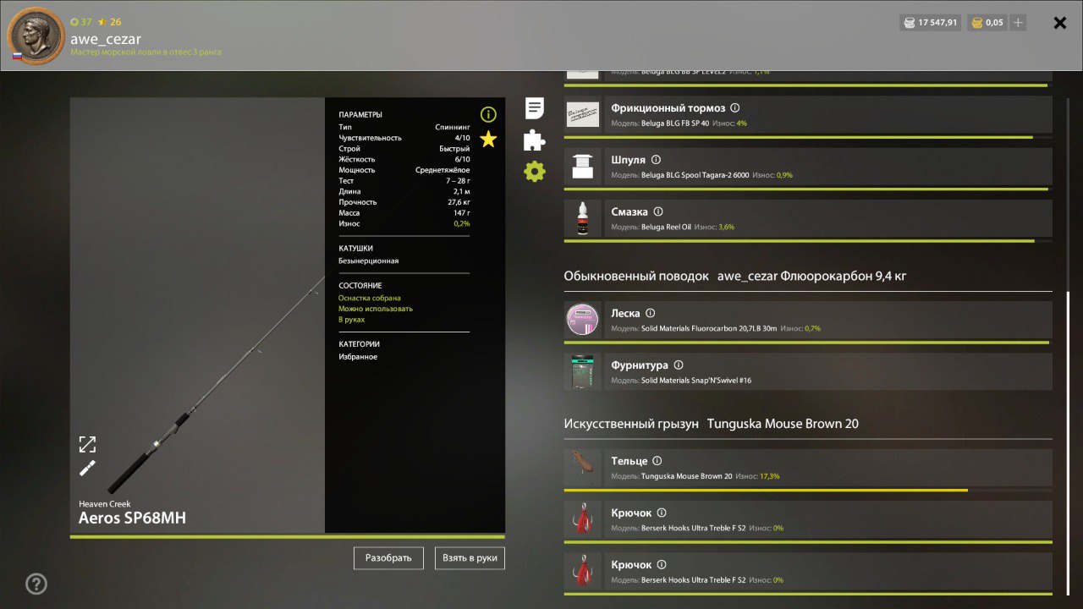The image size is (1083, 609).
Task: Click info icon next to Смазка
Action: [658, 212]
